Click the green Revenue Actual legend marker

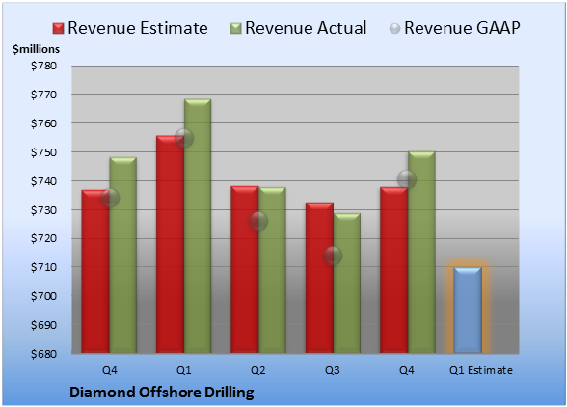point(235,29)
